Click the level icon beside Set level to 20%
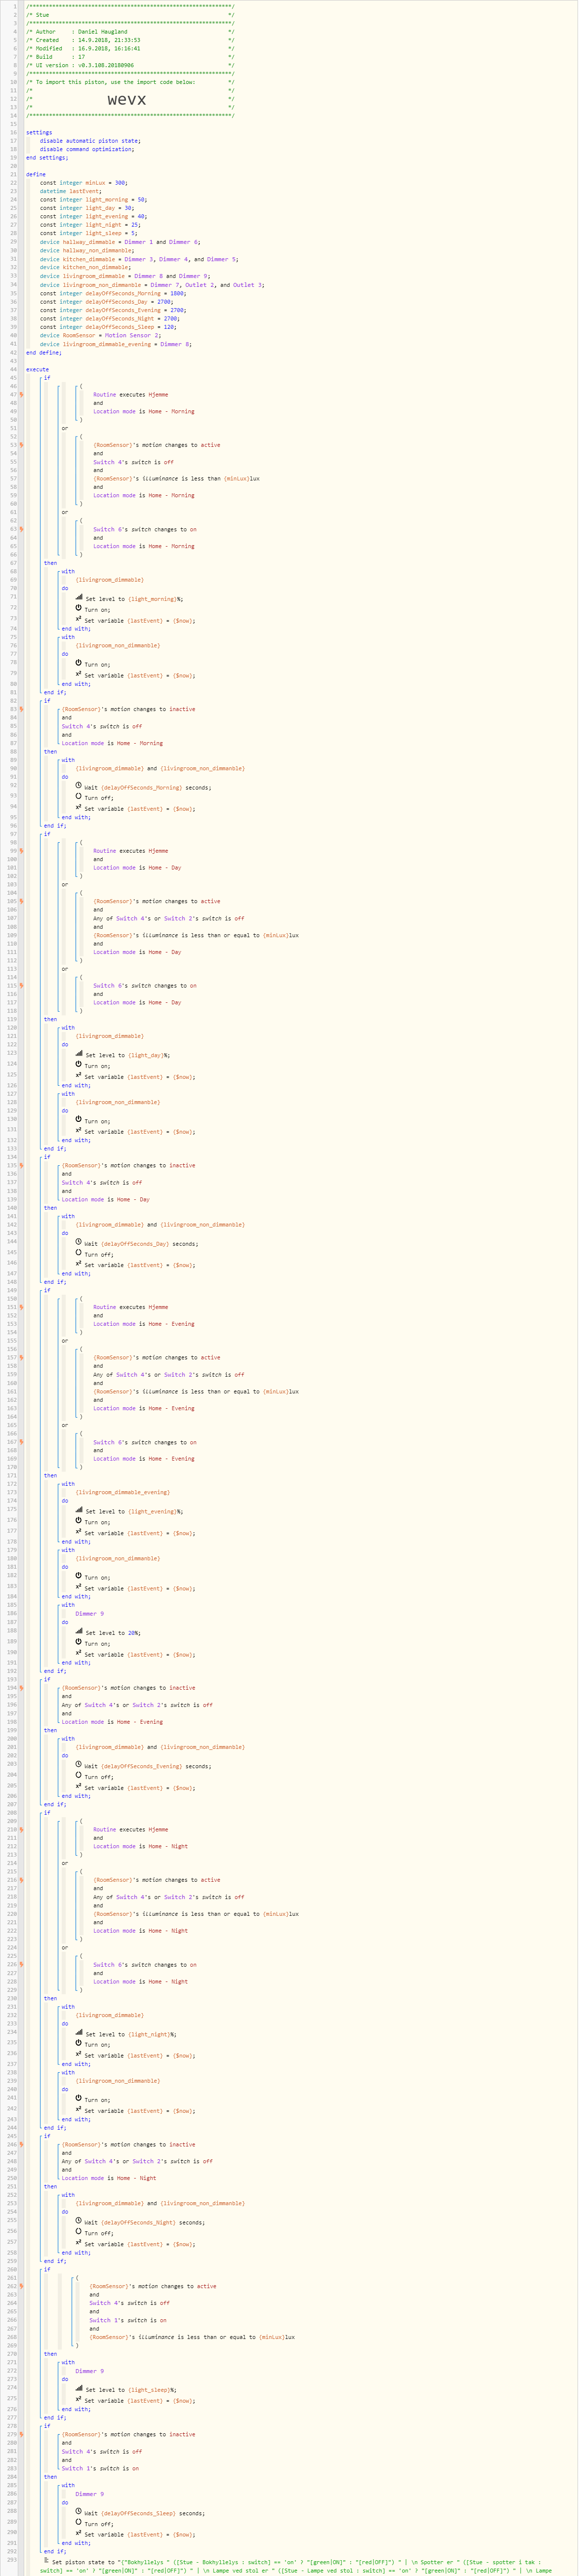 coord(79,1631)
